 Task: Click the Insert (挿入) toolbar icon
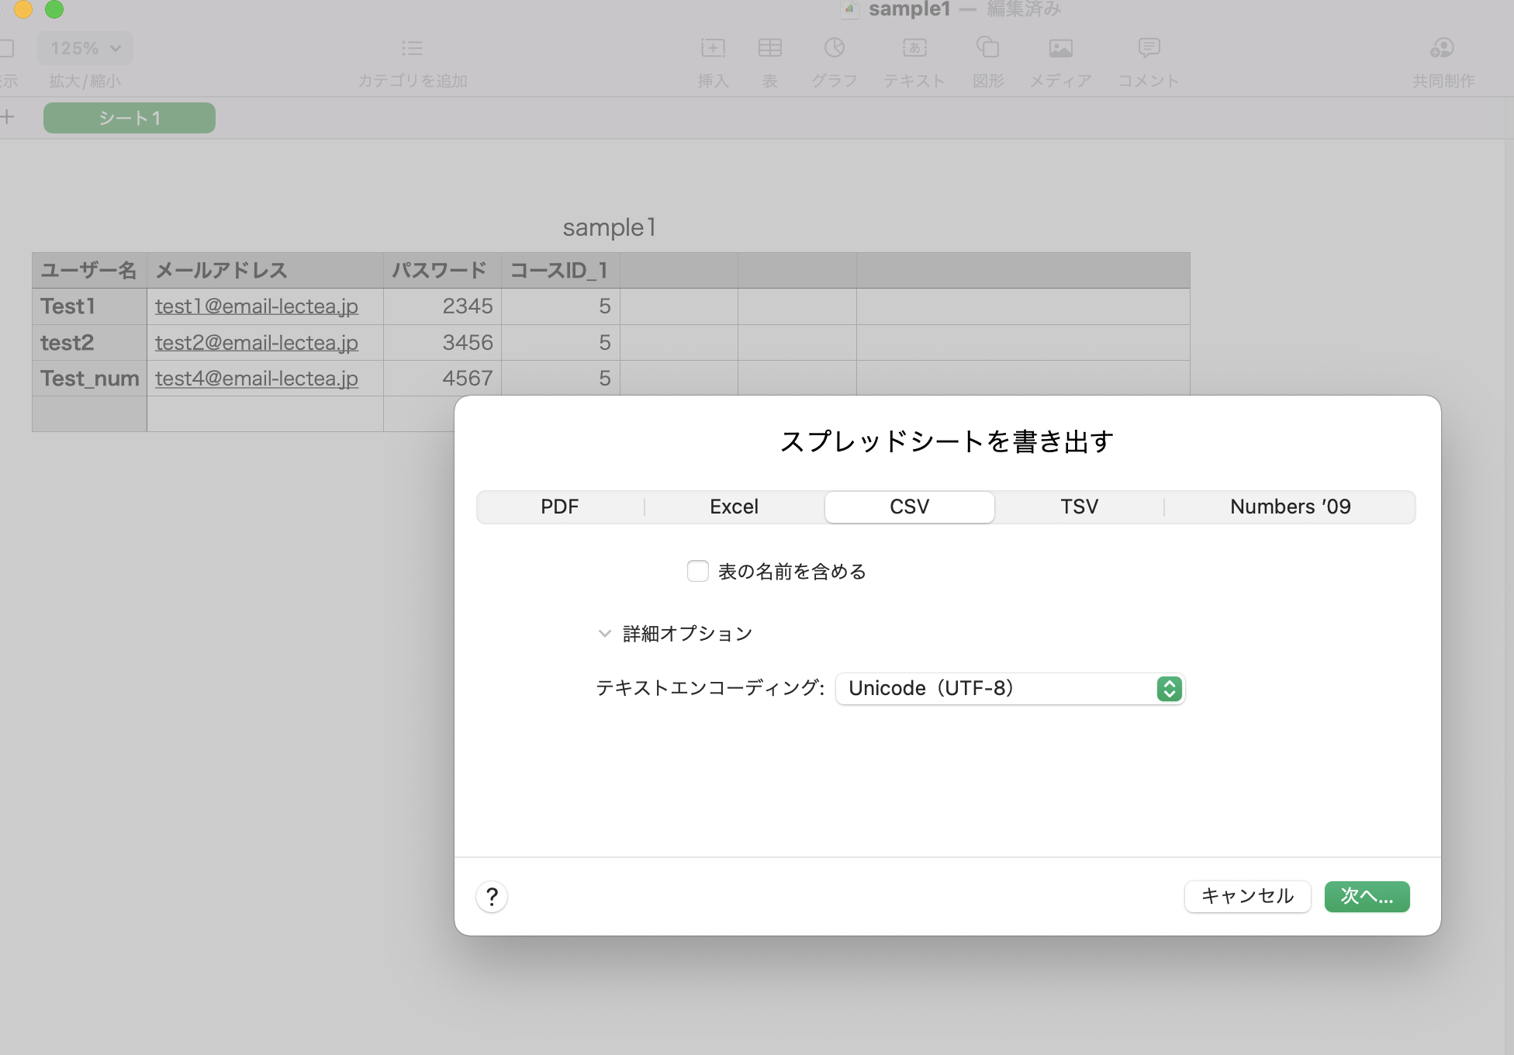[x=713, y=49]
